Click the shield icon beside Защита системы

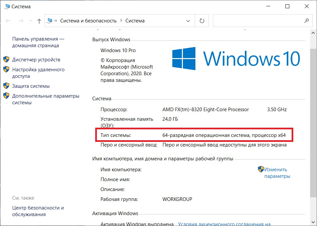tap(6, 86)
